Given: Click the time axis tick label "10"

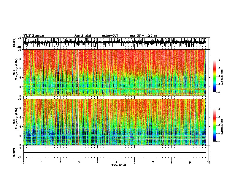Looking at the screenshot, I should pos(209,162).
